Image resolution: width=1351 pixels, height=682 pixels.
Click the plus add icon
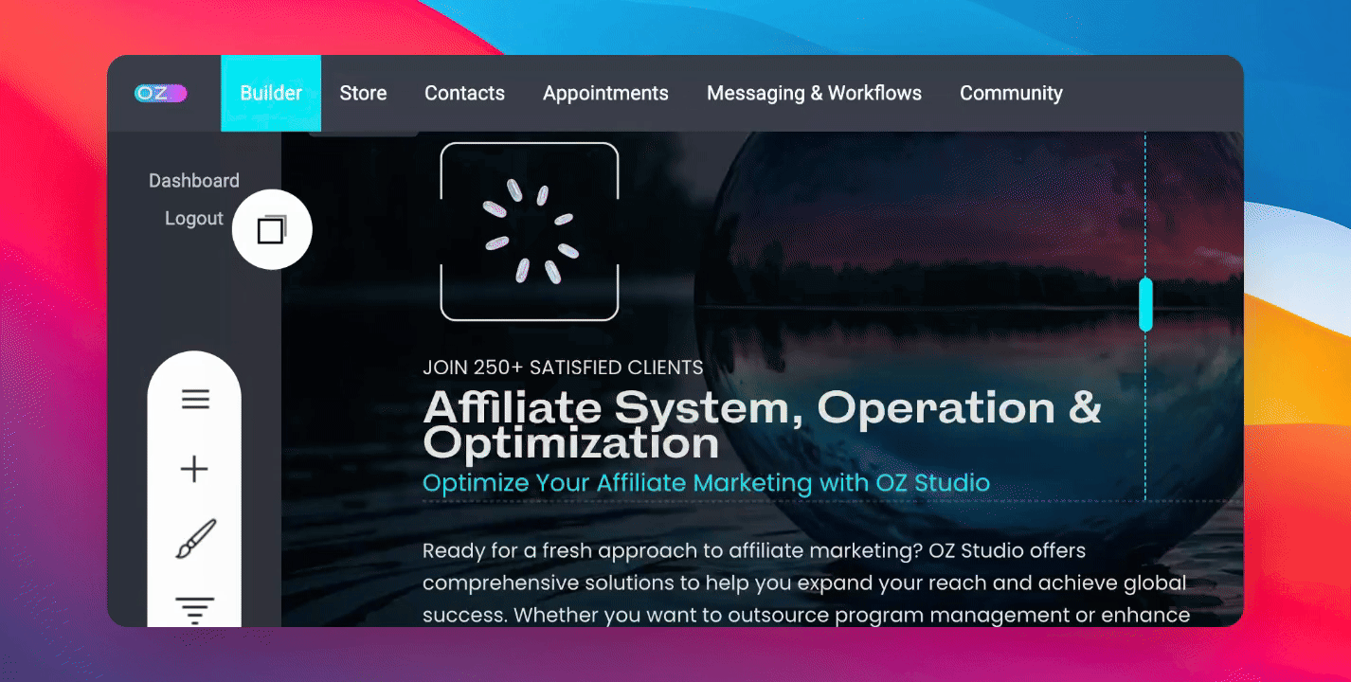[x=194, y=469]
